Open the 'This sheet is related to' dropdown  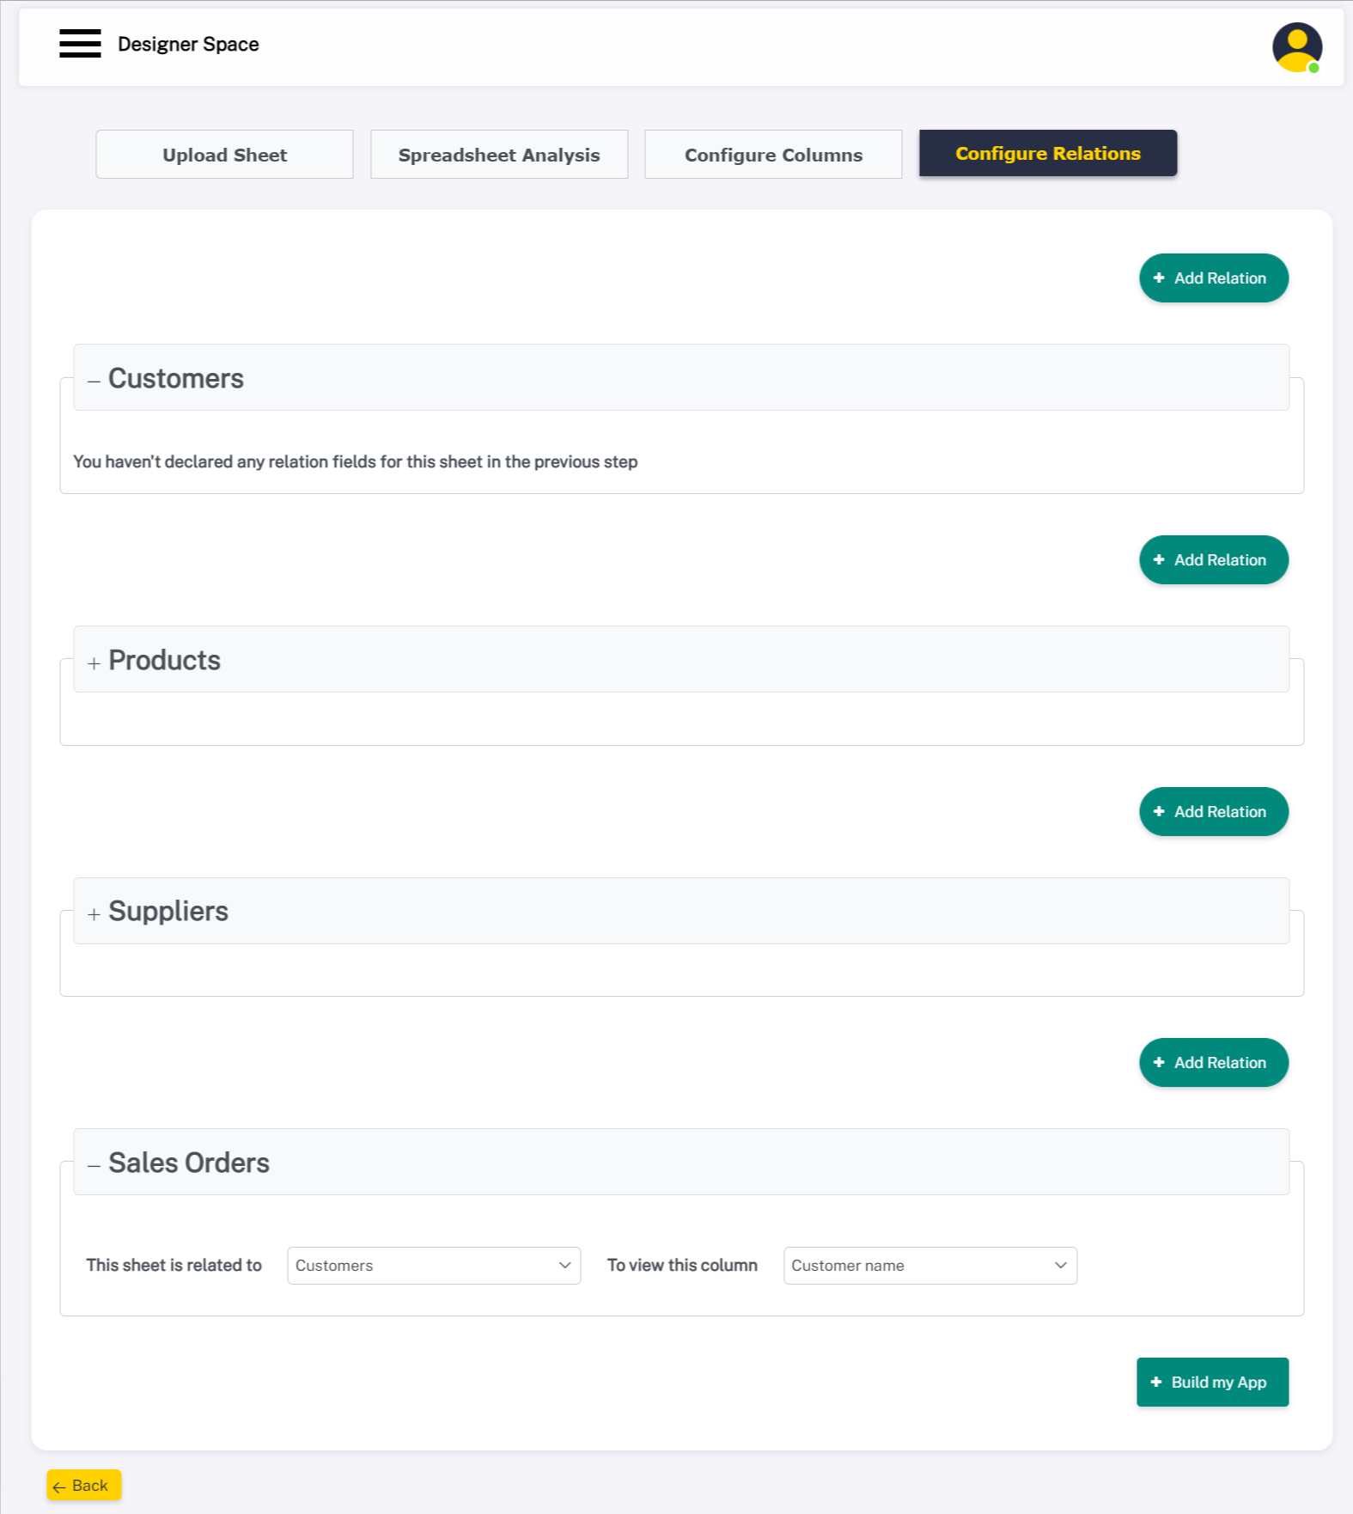click(433, 1266)
